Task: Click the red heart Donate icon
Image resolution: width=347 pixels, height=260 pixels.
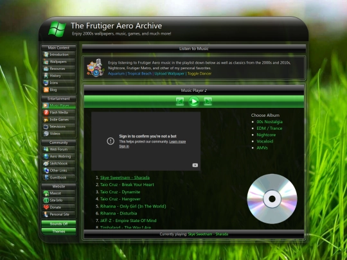Action: point(46,207)
